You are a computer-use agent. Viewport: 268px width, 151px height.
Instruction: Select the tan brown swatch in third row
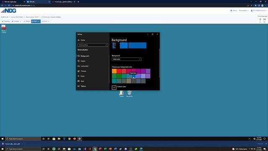129,81
